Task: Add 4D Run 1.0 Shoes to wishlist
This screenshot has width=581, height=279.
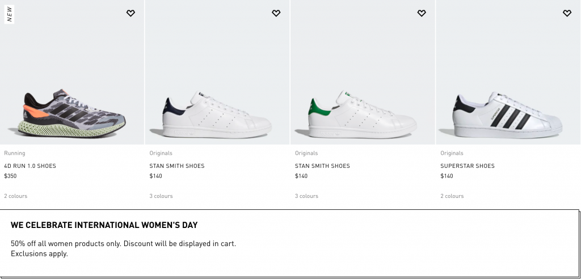Action: pos(130,13)
